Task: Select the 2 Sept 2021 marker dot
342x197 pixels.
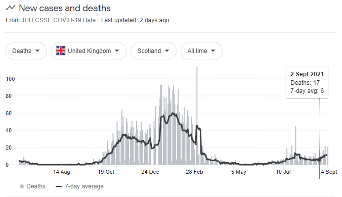Action: coord(319,160)
